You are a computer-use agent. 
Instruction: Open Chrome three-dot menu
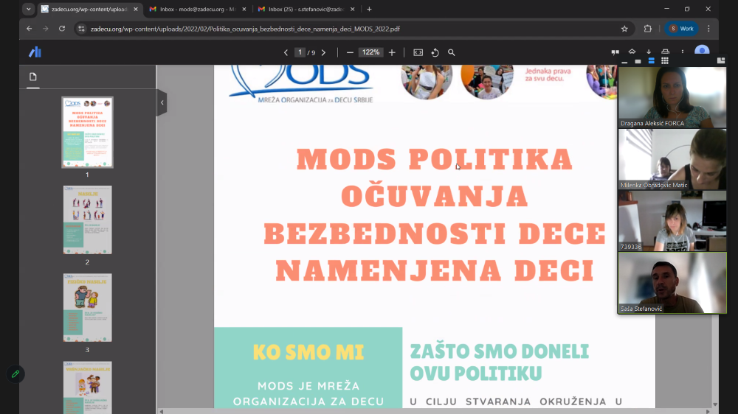708,29
